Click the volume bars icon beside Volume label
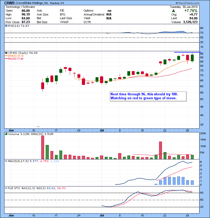Viewport: 210px width, 218px height. (6, 134)
